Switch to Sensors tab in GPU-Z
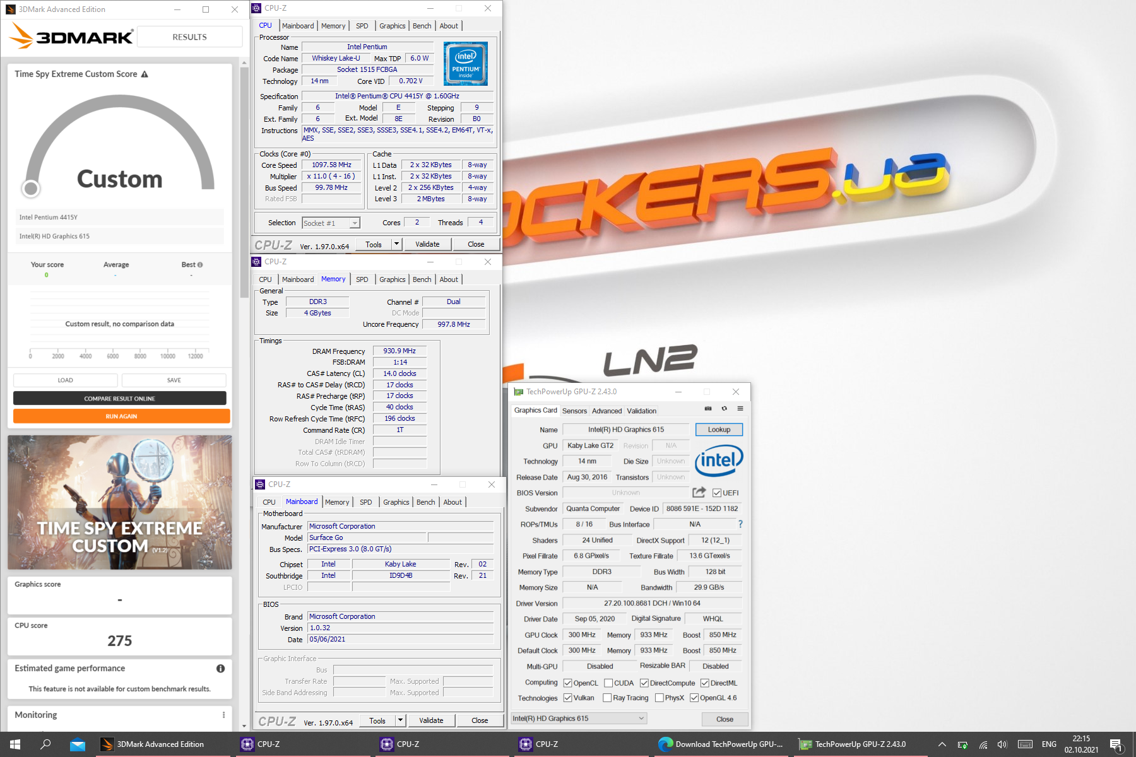 tap(574, 411)
